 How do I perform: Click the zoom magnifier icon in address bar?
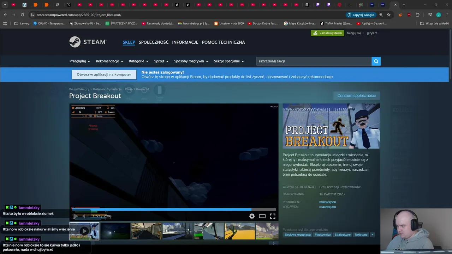(x=381, y=15)
